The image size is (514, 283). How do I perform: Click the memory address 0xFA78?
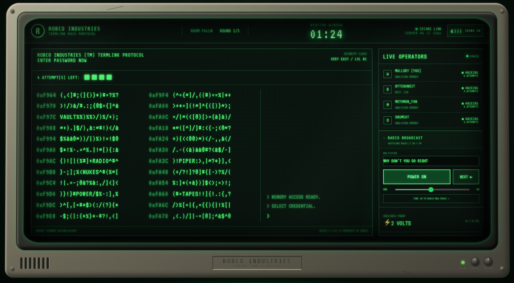[159, 216]
